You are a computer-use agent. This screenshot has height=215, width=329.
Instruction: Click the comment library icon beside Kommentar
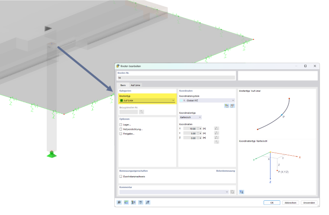point(232,192)
